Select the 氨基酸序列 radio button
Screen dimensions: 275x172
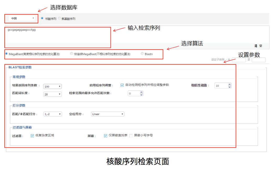click(x=59, y=18)
